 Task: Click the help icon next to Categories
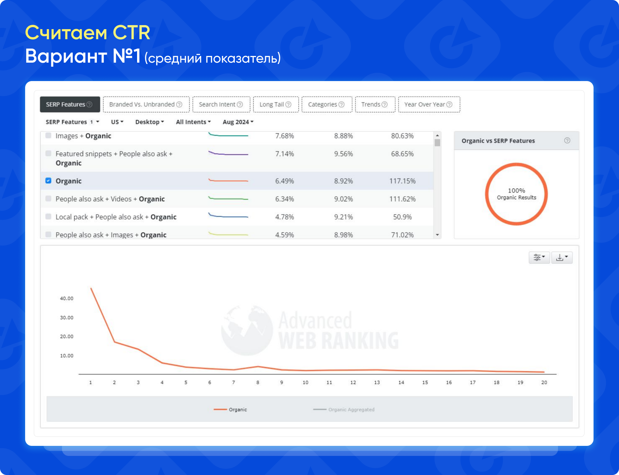click(342, 104)
